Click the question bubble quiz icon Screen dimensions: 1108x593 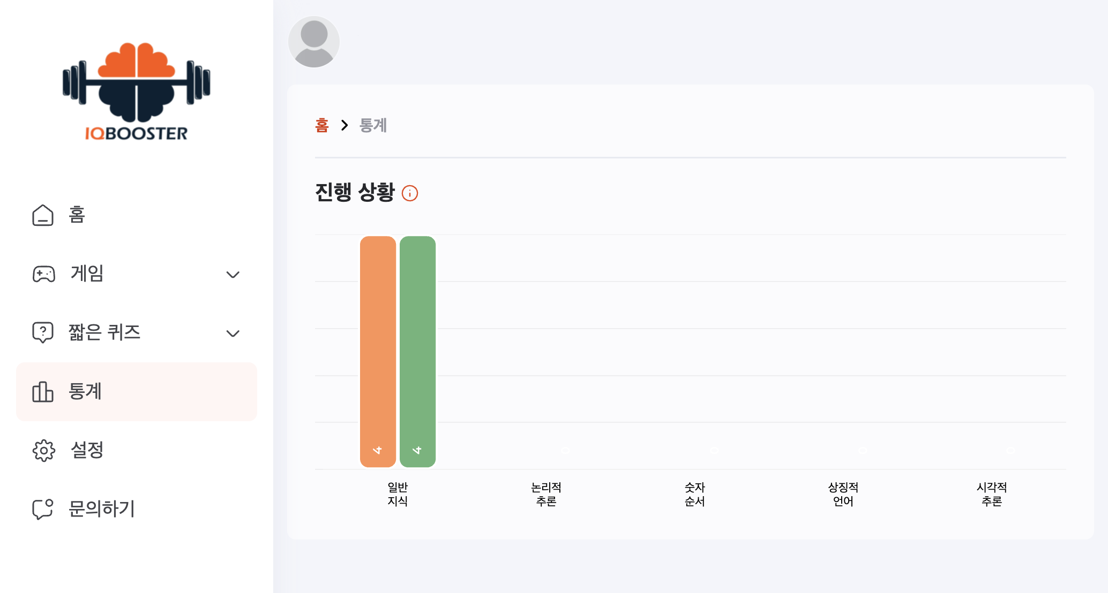43,332
